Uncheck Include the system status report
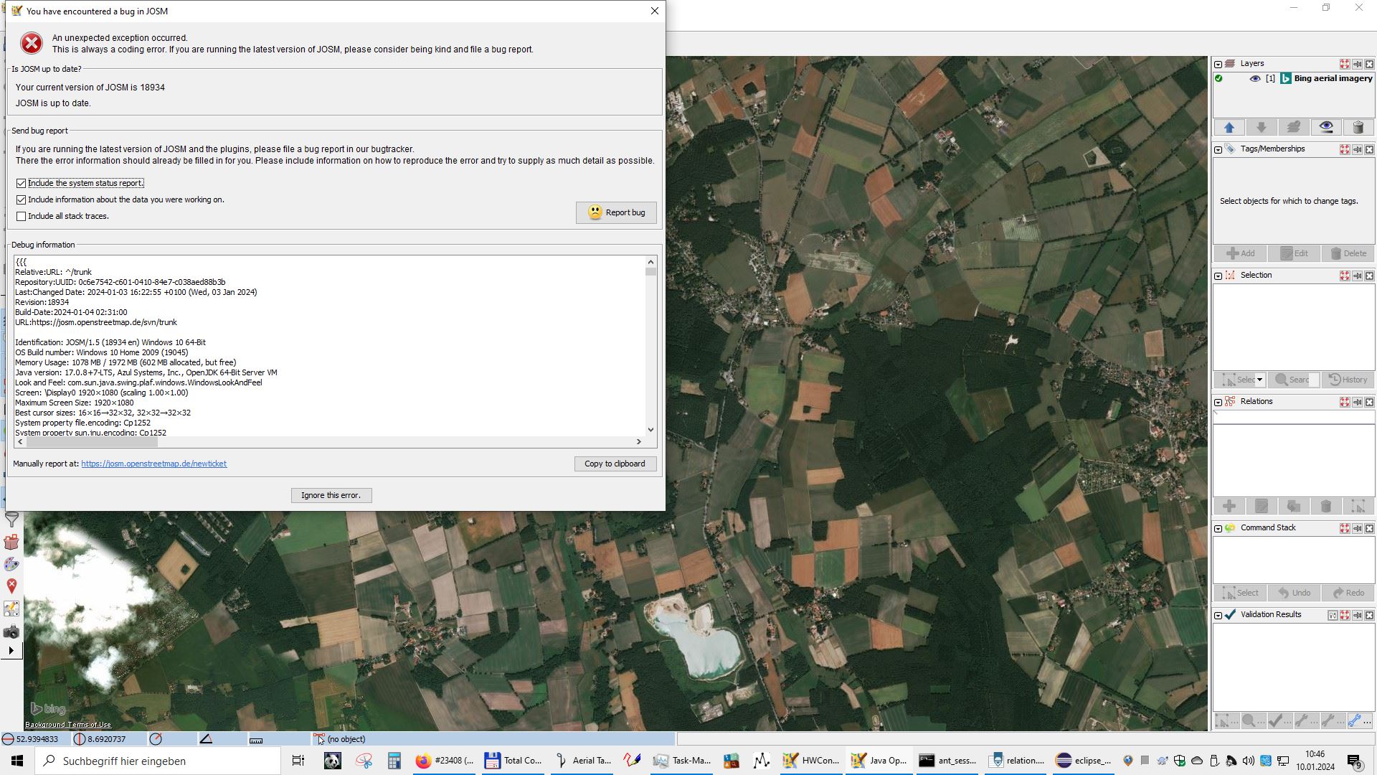1377x775 pixels. tap(22, 184)
